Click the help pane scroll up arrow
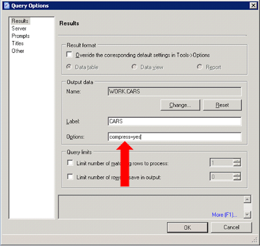Viewport: 260px width, 246px height. (247, 199)
